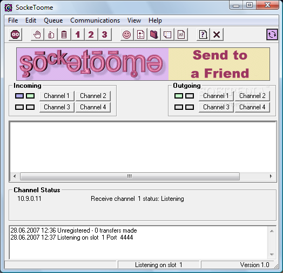
Task: Click the IP address 10.9.0.11
Action: (x=29, y=199)
